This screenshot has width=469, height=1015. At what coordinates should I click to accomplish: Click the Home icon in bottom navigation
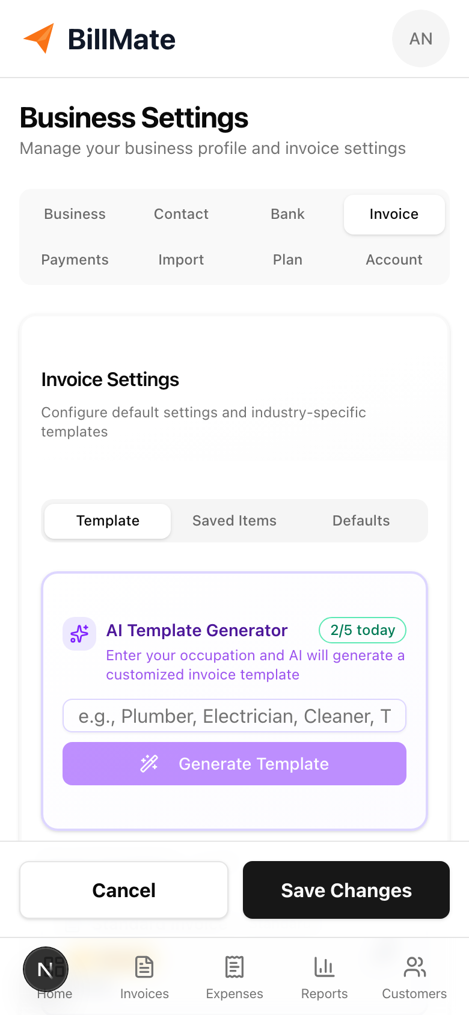tap(46, 969)
